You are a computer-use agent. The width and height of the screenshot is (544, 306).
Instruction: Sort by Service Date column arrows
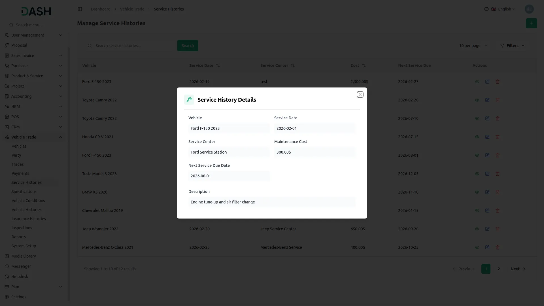(218, 65)
